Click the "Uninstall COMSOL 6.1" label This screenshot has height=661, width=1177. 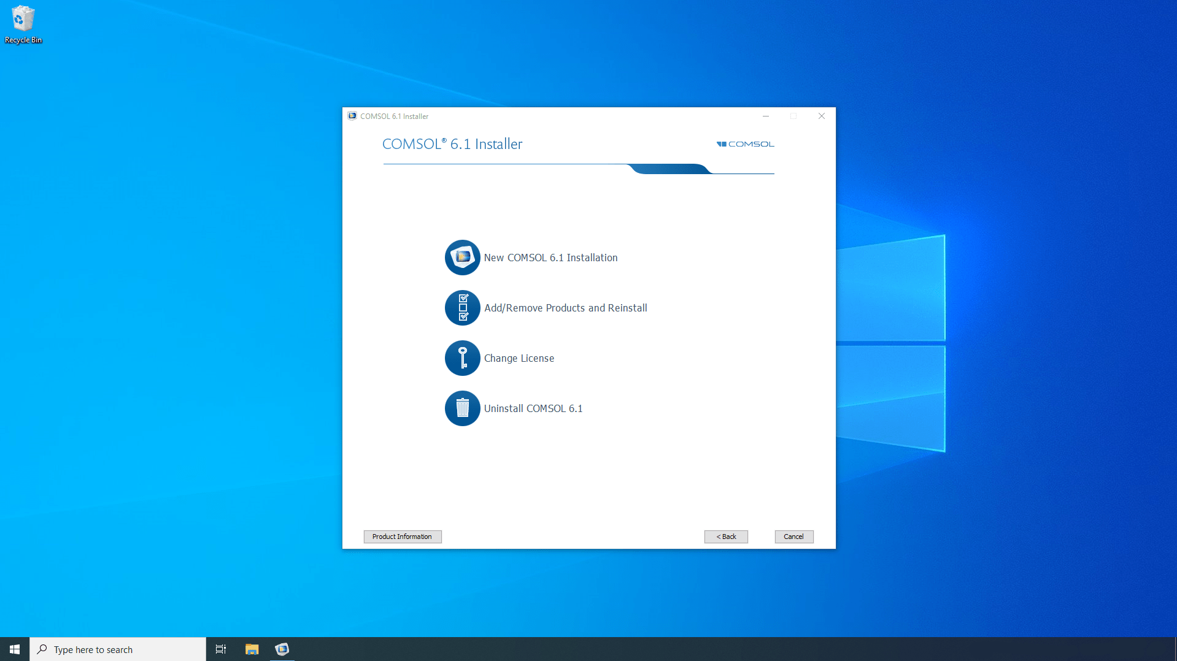tap(533, 408)
